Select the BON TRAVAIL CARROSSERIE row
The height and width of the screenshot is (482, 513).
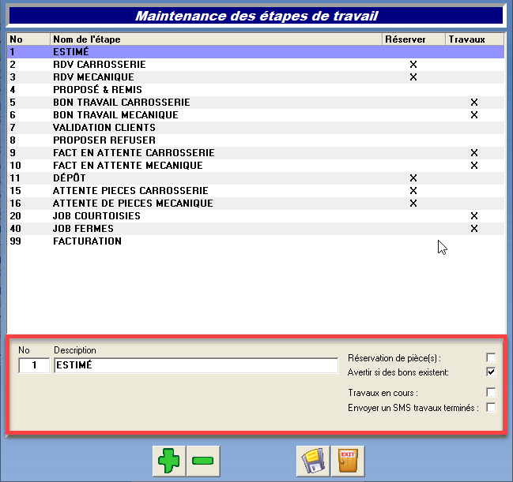[255, 103]
